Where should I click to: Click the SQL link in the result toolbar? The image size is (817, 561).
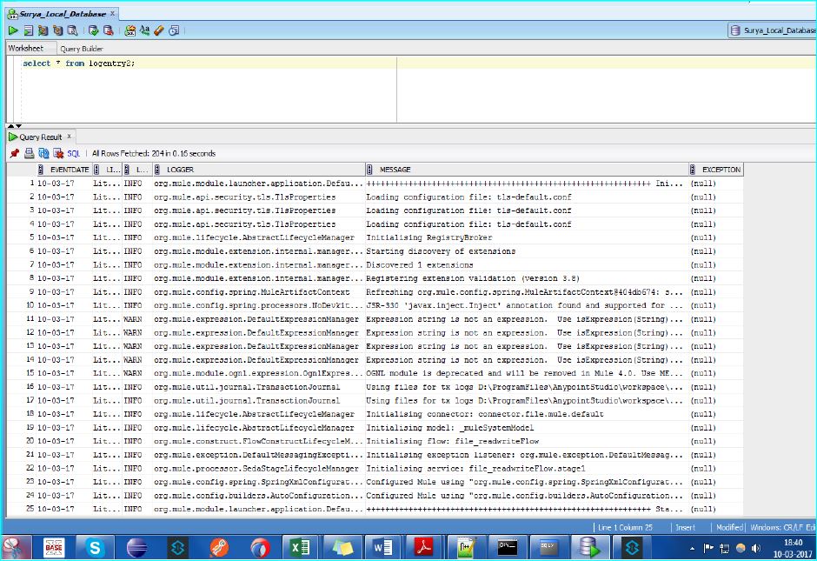point(74,153)
